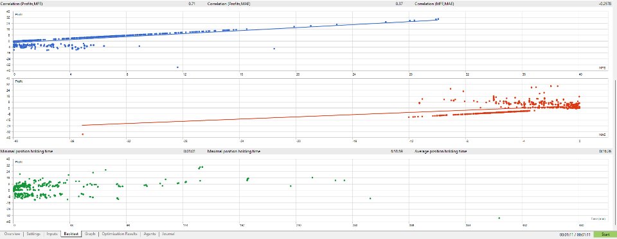Viewport: 617px width, 239px height.
Task: Select the Correlation (Profits,MFE) label
Action: (x=22, y=3)
